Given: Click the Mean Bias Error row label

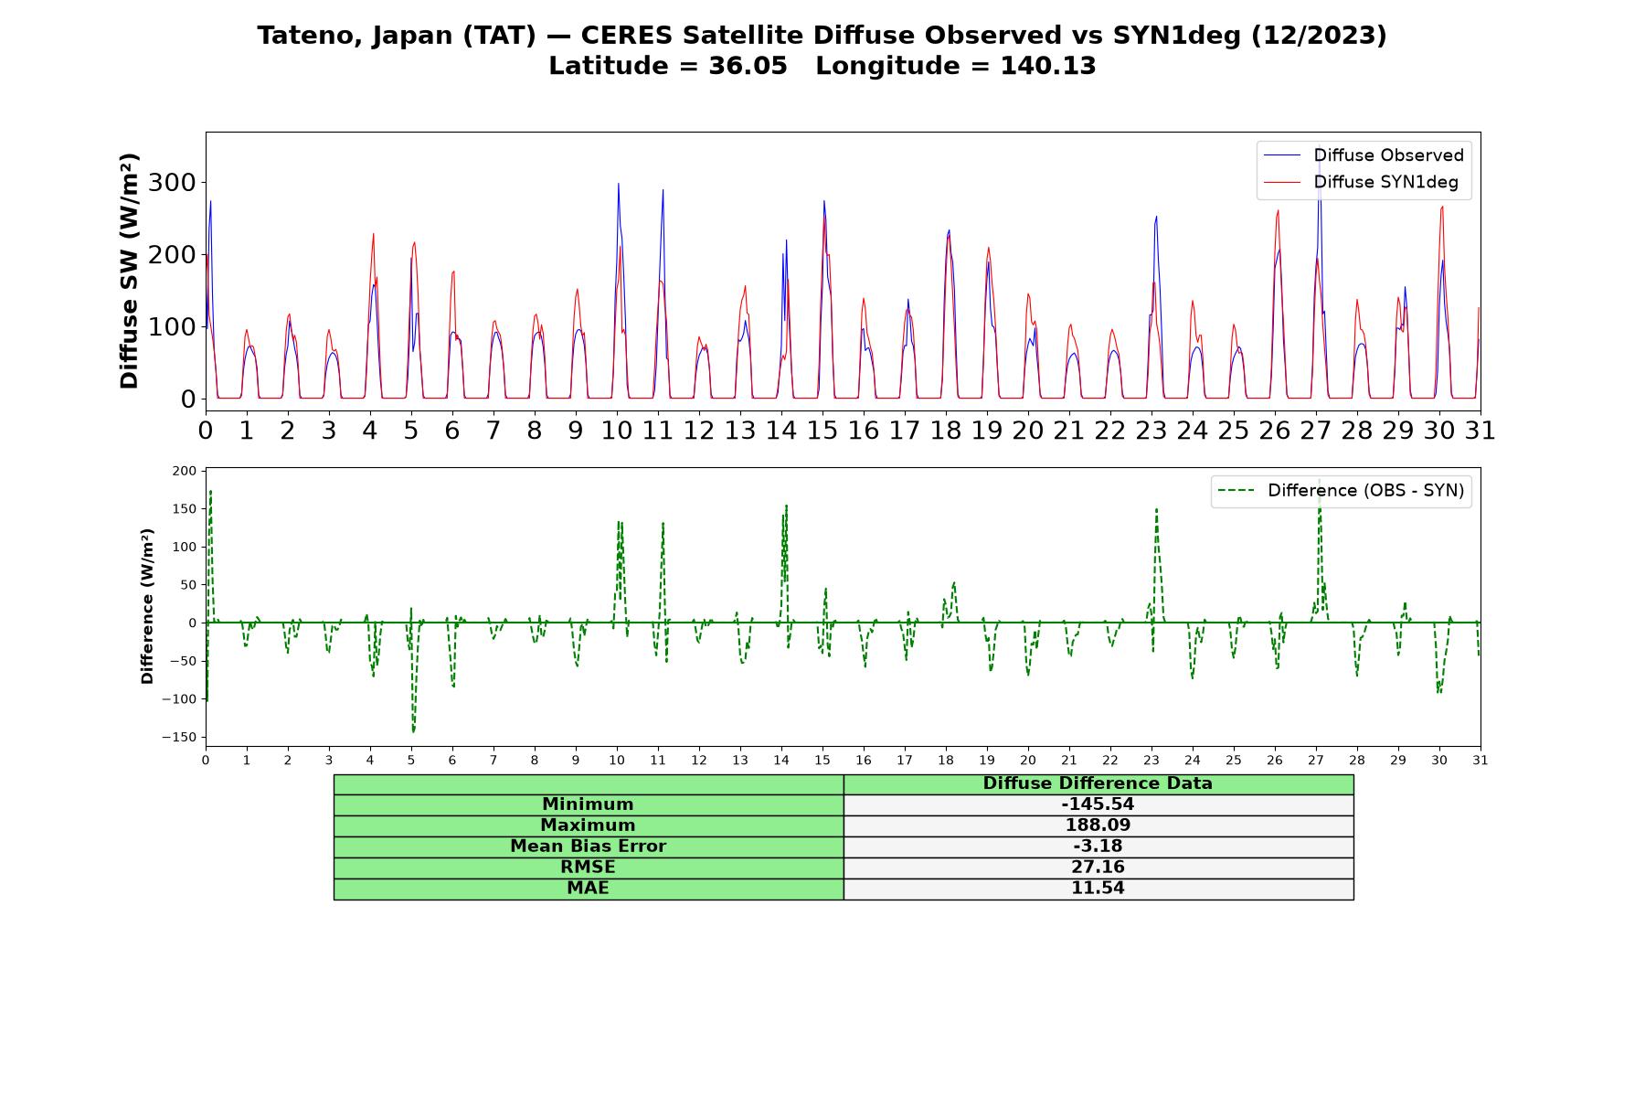Looking at the screenshot, I should tap(588, 847).
